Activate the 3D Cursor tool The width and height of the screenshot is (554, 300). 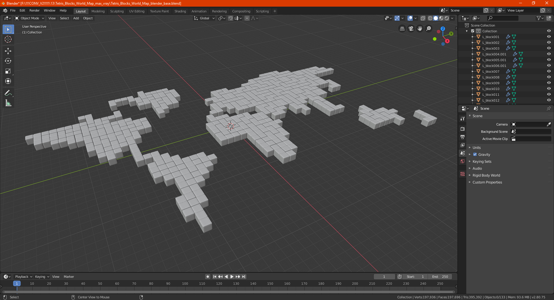(x=8, y=39)
